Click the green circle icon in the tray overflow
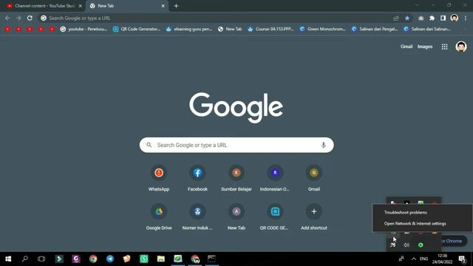This screenshot has height=266, width=473. (421, 245)
